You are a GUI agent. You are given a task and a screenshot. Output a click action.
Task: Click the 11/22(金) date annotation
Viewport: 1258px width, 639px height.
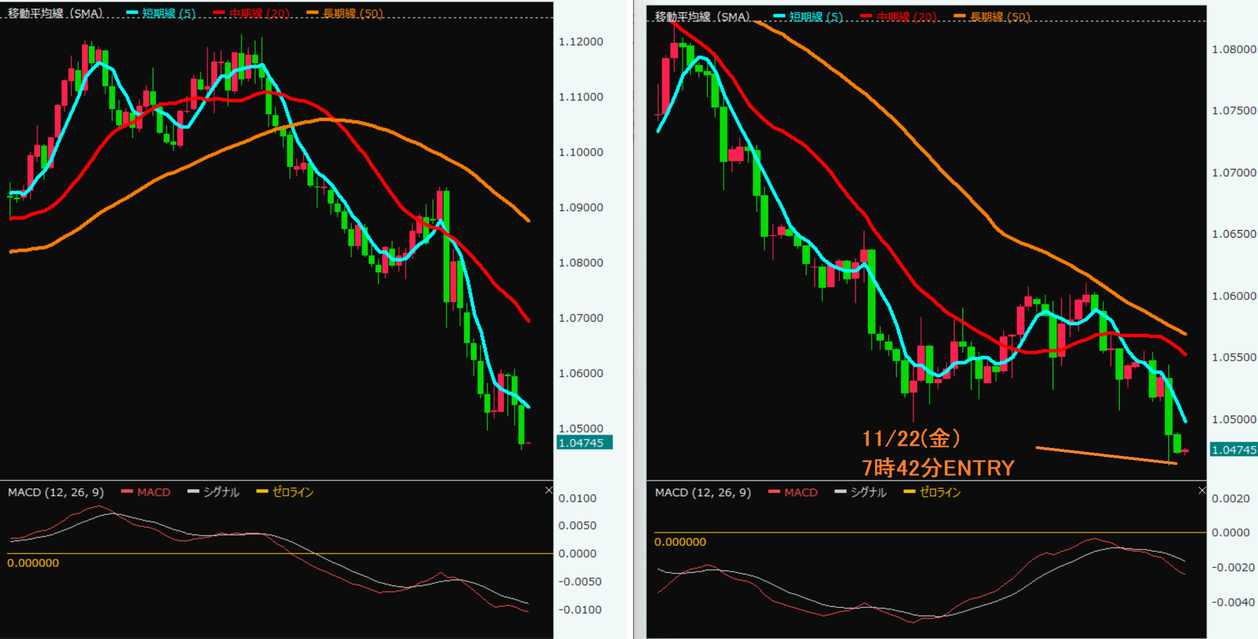[911, 438]
